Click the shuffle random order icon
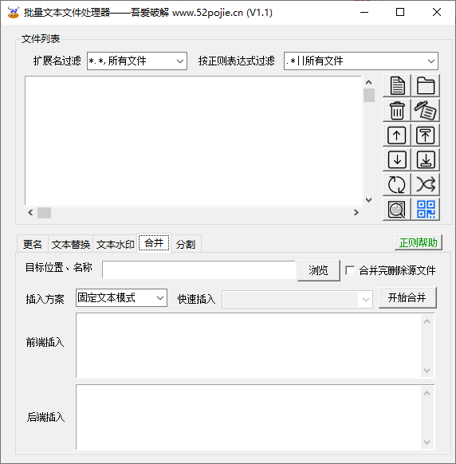The image size is (456, 464). (x=426, y=185)
